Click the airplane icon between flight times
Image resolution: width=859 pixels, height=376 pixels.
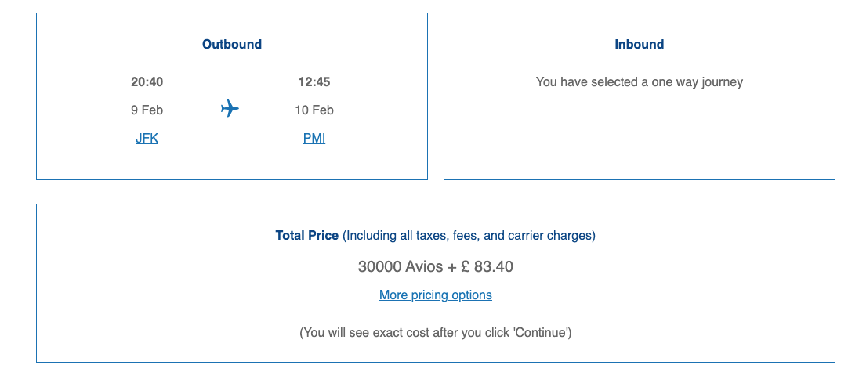230,109
